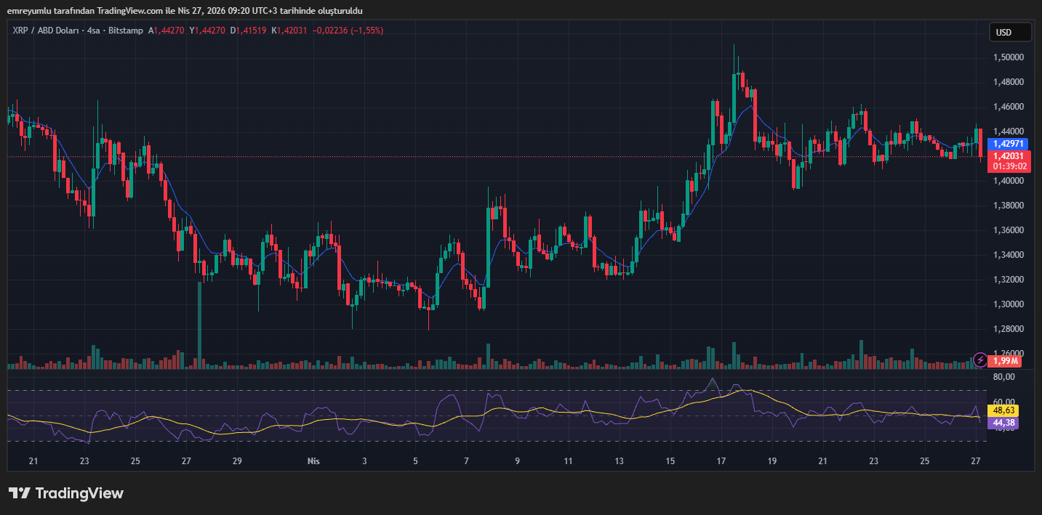
Task: Click the lightning boost icon on the volume panel
Action: click(980, 360)
